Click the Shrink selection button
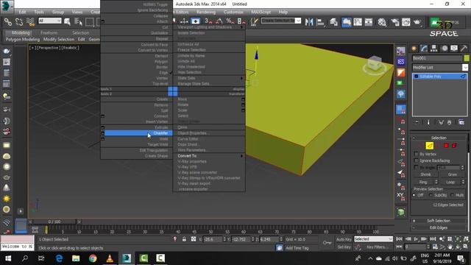This screenshot has width=471, height=265. click(x=425, y=174)
